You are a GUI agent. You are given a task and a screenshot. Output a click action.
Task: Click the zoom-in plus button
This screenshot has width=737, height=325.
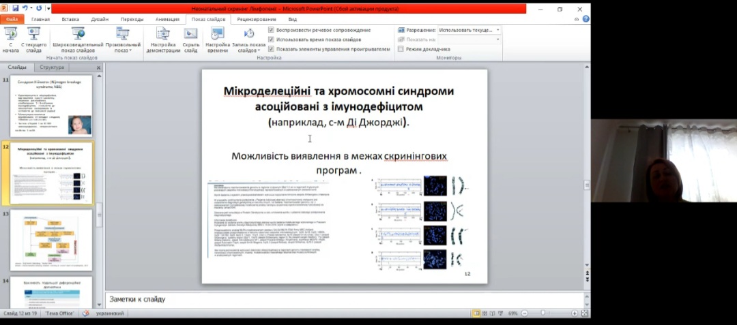575,313
